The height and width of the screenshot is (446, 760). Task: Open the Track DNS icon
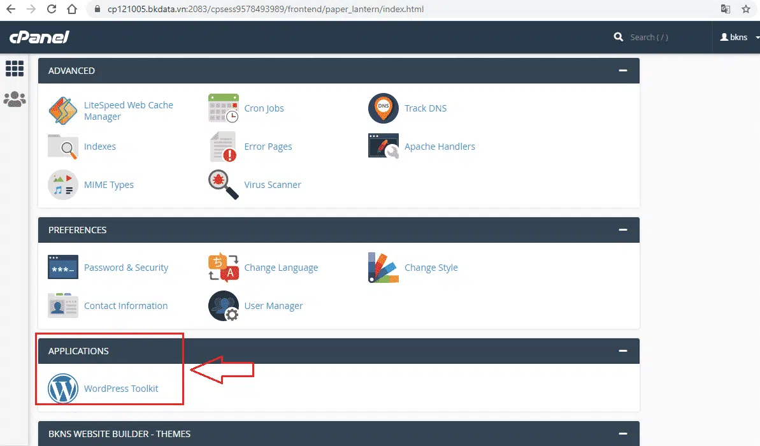pos(383,108)
